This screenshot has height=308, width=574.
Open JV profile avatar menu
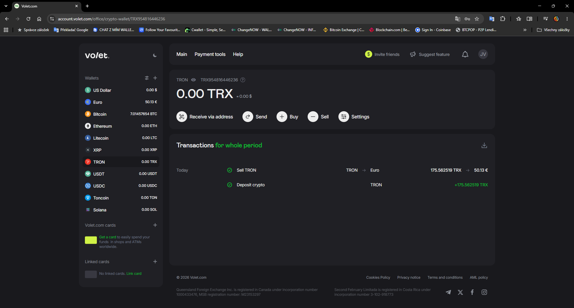[483, 54]
